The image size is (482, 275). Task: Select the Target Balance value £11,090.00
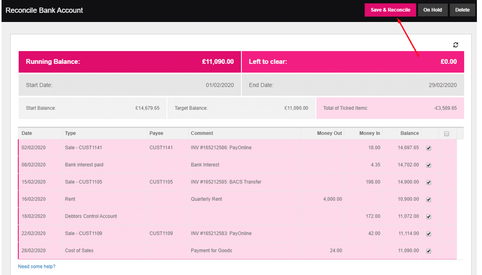296,108
